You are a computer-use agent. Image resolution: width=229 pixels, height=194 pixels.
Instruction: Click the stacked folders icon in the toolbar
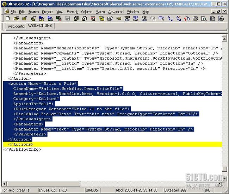[x=33, y=19]
